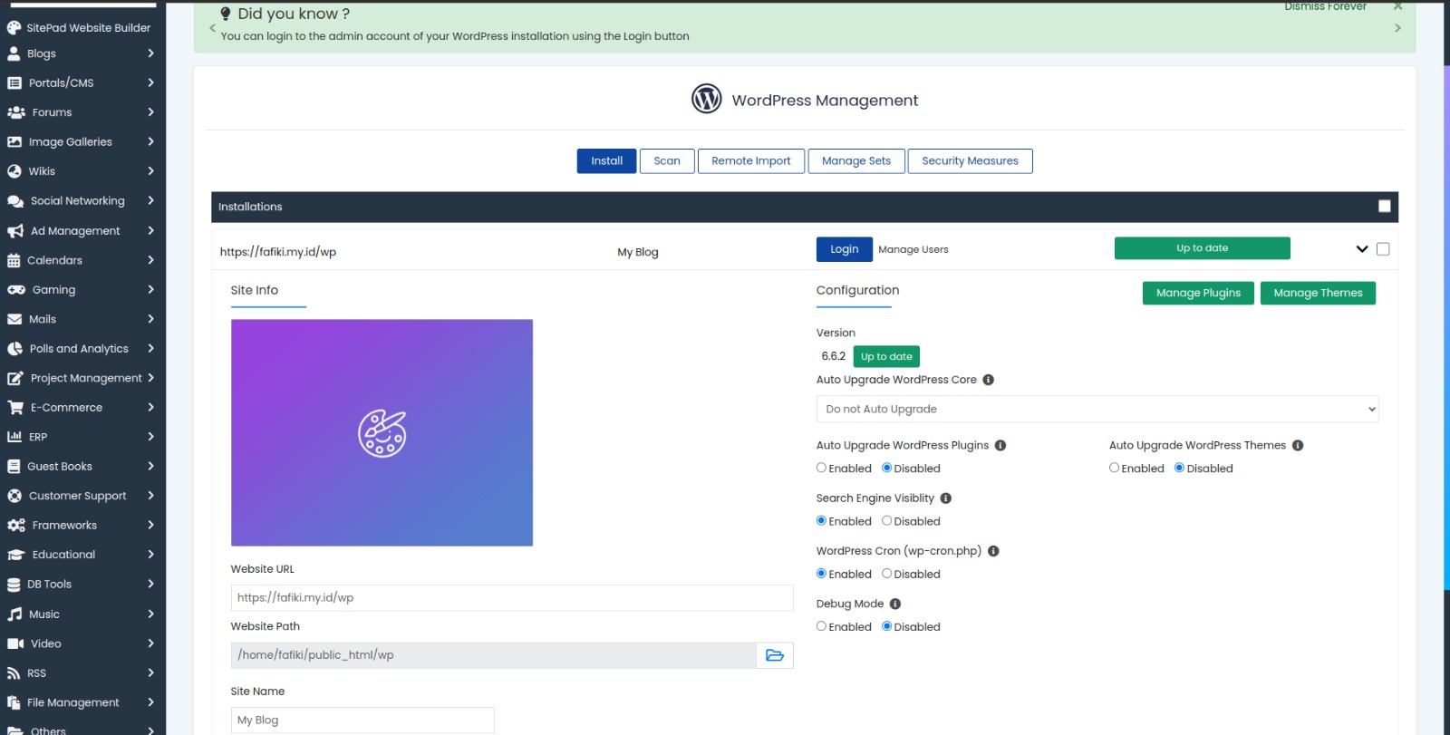Enable Debug Mode radio button
The image size is (1450, 735).
(822, 626)
